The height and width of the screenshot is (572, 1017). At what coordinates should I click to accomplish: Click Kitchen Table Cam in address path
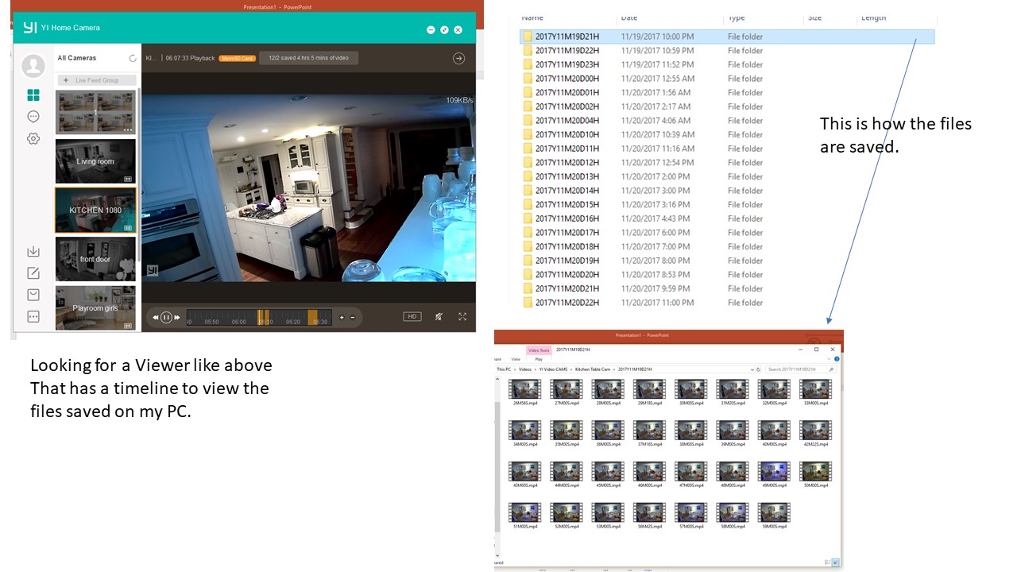point(593,369)
